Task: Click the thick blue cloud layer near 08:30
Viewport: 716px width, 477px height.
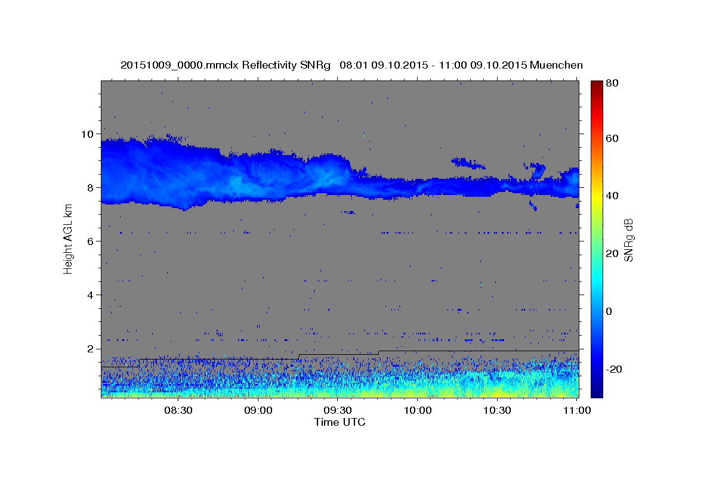Action: pos(178,173)
